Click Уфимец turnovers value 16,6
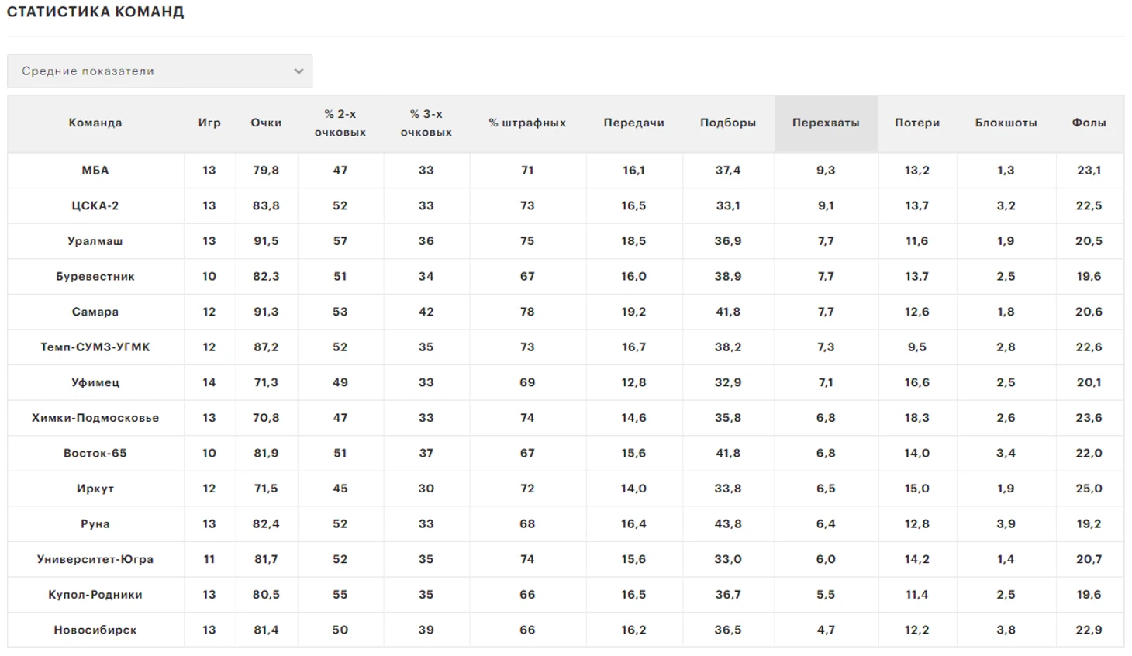Screen dimensions: 1132x656 coord(917,382)
